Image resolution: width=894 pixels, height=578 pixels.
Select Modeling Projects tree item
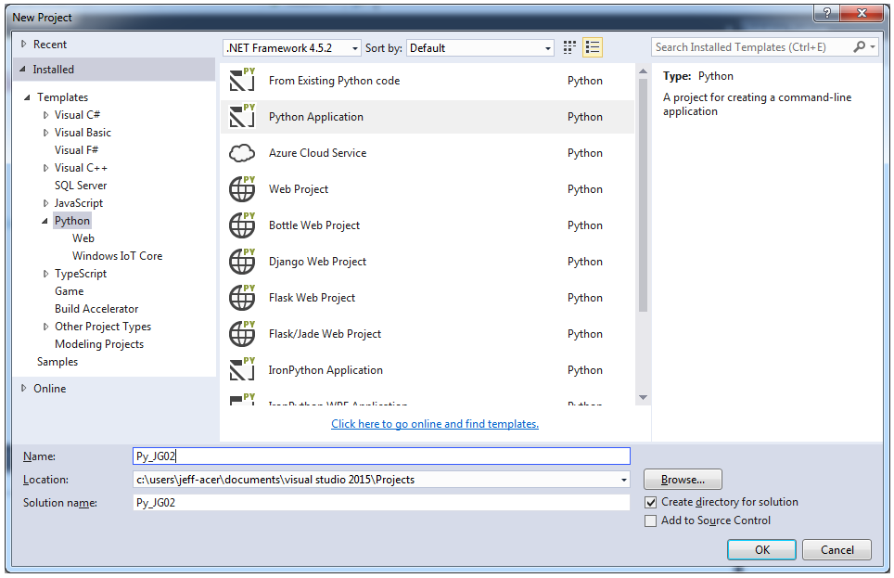click(x=99, y=344)
